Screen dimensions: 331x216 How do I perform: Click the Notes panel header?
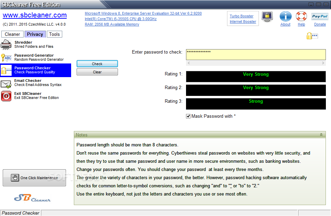pos(200,135)
